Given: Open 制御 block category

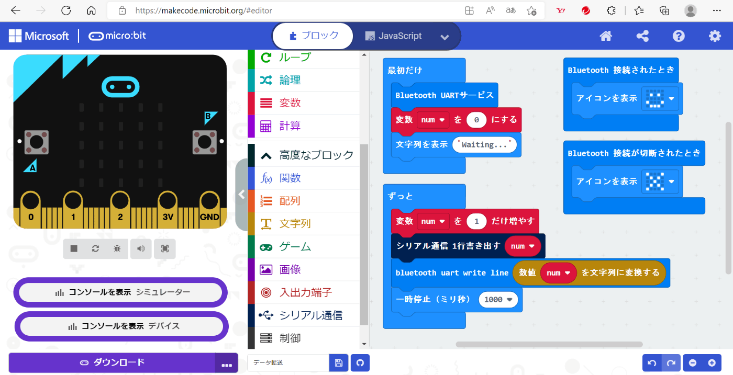Looking at the screenshot, I should [x=304, y=338].
